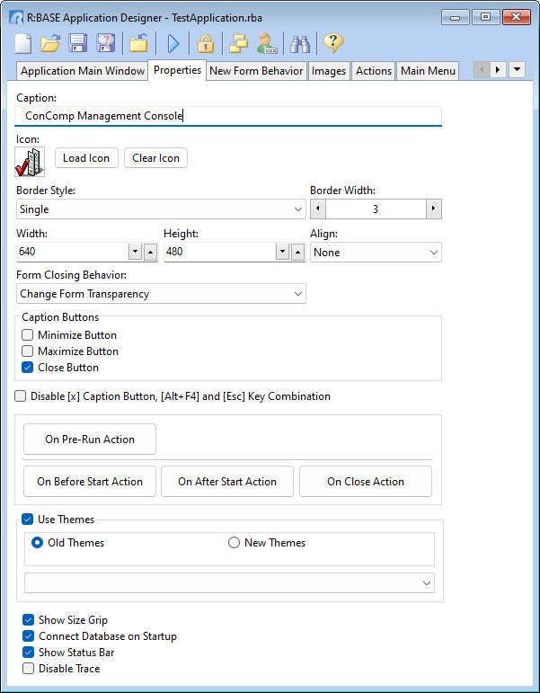Open the Border Style dropdown
540x693 pixels.
click(x=161, y=209)
